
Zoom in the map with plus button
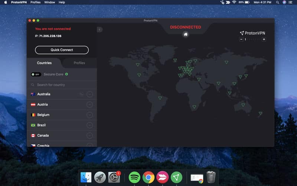click(264, 39)
